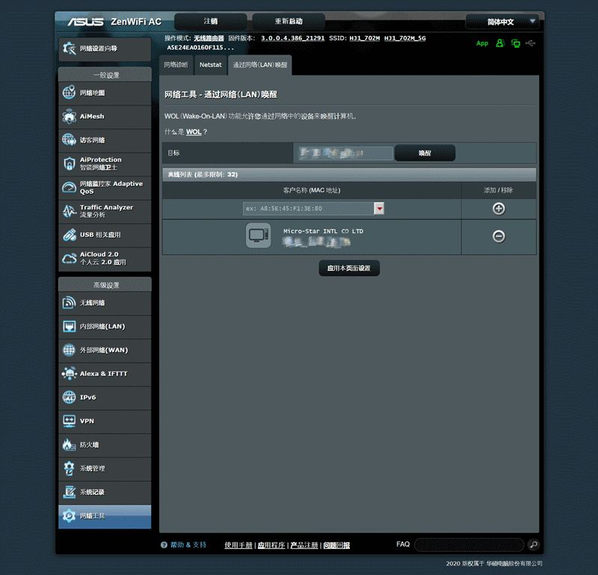Click the FAQ search magnifier icon
This screenshot has width=598, height=575.
tap(534, 544)
